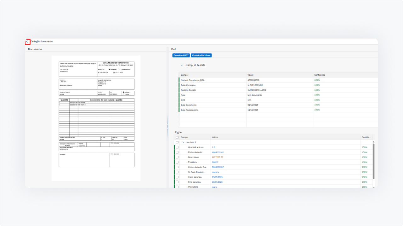Image resolution: width=403 pixels, height=226 pixels.
Task: Tick the select-all checkbox in Righe header
Action: [x=177, y=137]
